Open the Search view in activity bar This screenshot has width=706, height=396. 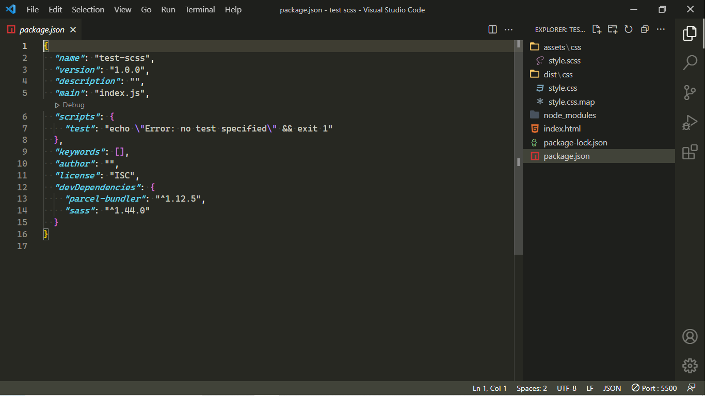click(x=690, y=63)
